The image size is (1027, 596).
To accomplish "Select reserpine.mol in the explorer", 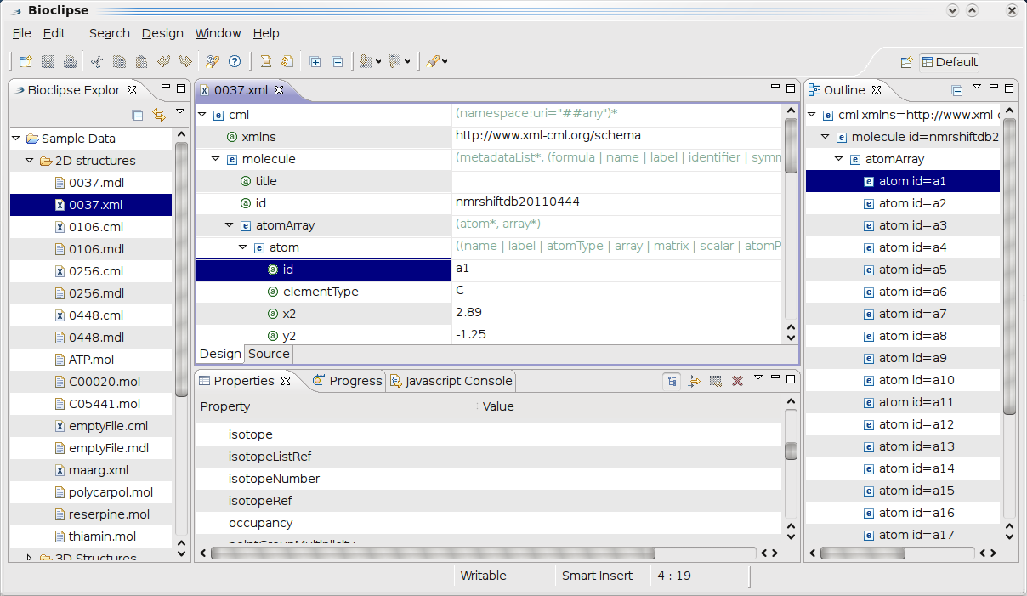I will click(x=109, y=514).
